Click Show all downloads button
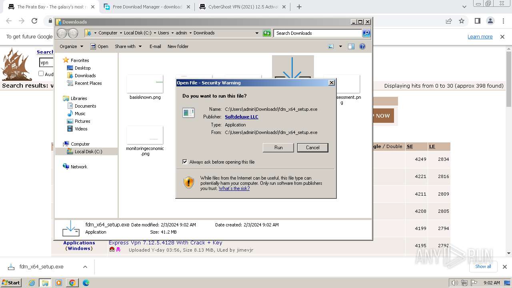The image size is (512, 288). point(483,266)
